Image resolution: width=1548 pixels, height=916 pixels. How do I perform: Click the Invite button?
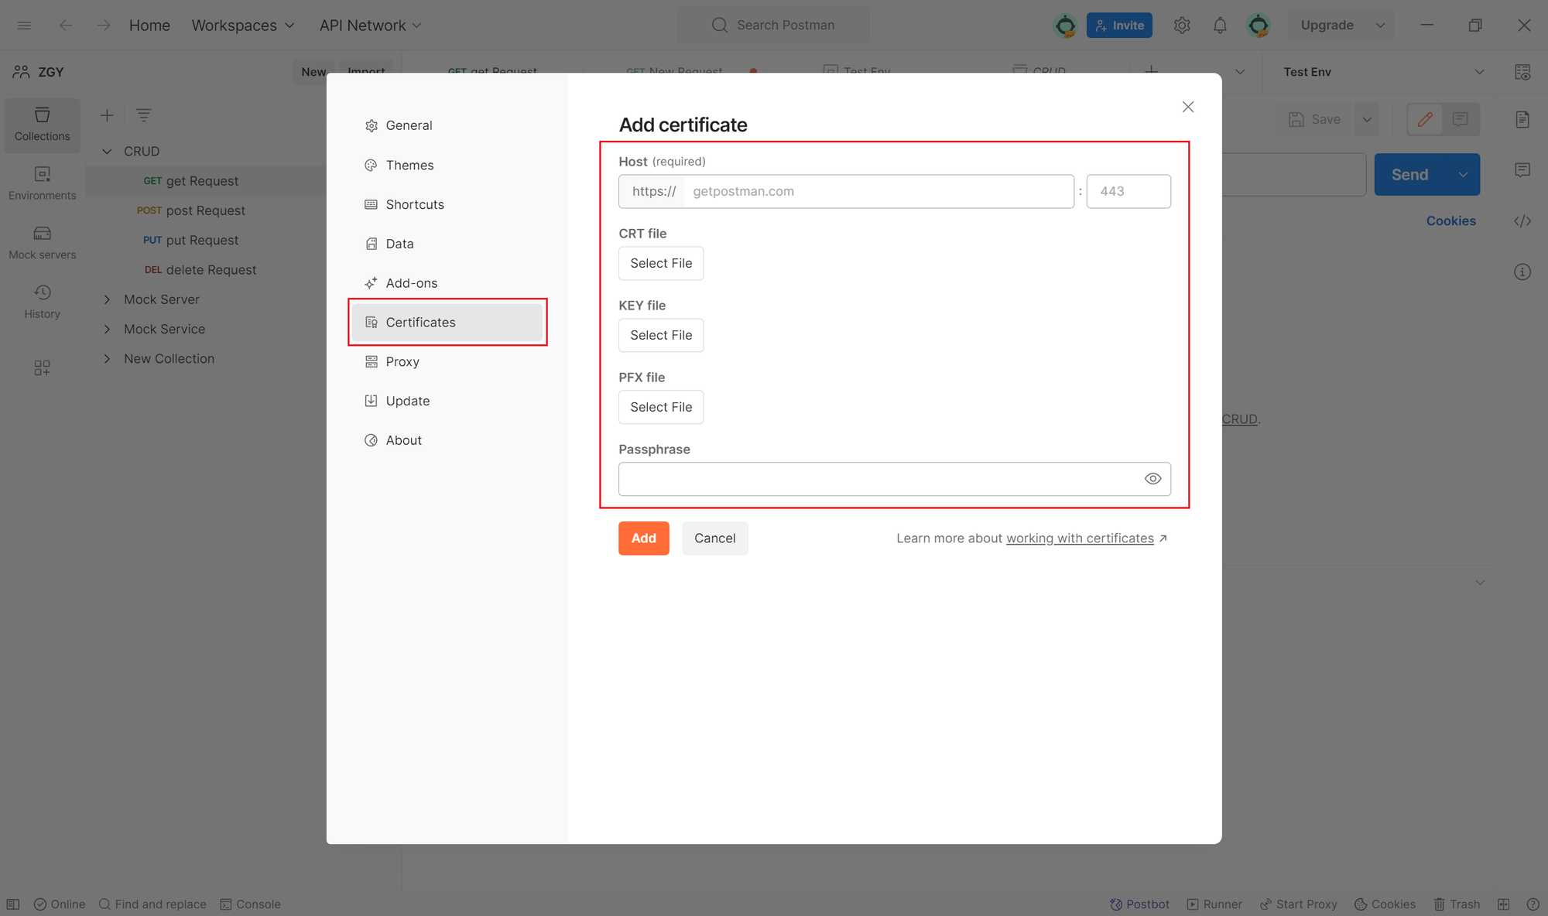click(1119, 26)
